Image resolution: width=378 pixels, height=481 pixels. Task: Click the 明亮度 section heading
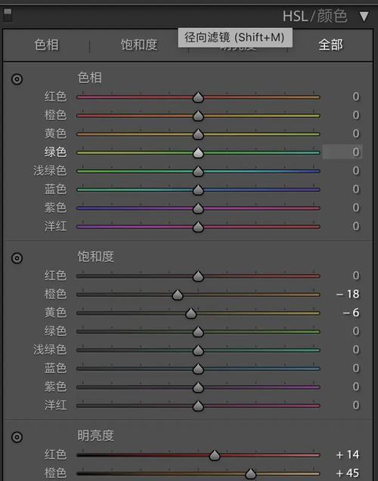(x=95, y=436)
